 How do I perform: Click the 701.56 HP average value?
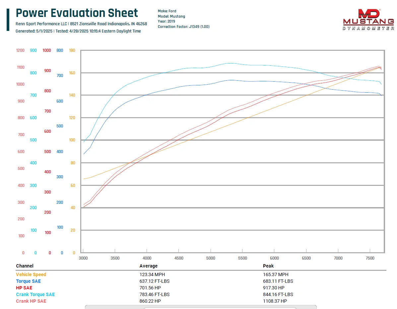click(x=150, y=288)
